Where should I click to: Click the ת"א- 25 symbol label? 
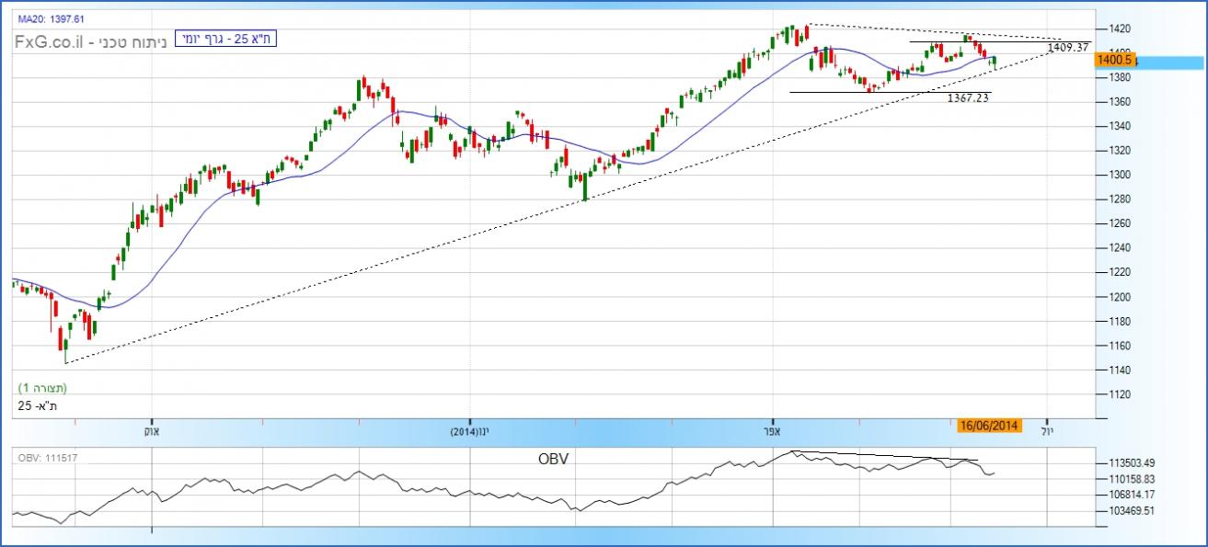[37, 404]
